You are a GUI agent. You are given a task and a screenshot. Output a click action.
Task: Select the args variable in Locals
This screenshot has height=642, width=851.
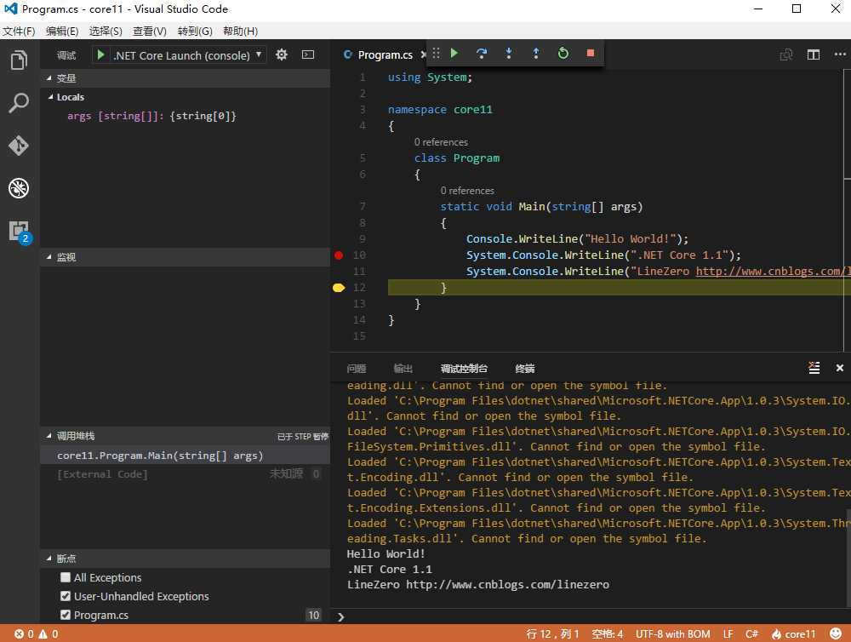(151, 116)
